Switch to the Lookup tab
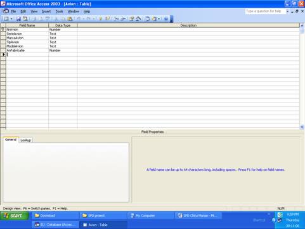This screenshot has width=305, height=229. coord(25,140)
